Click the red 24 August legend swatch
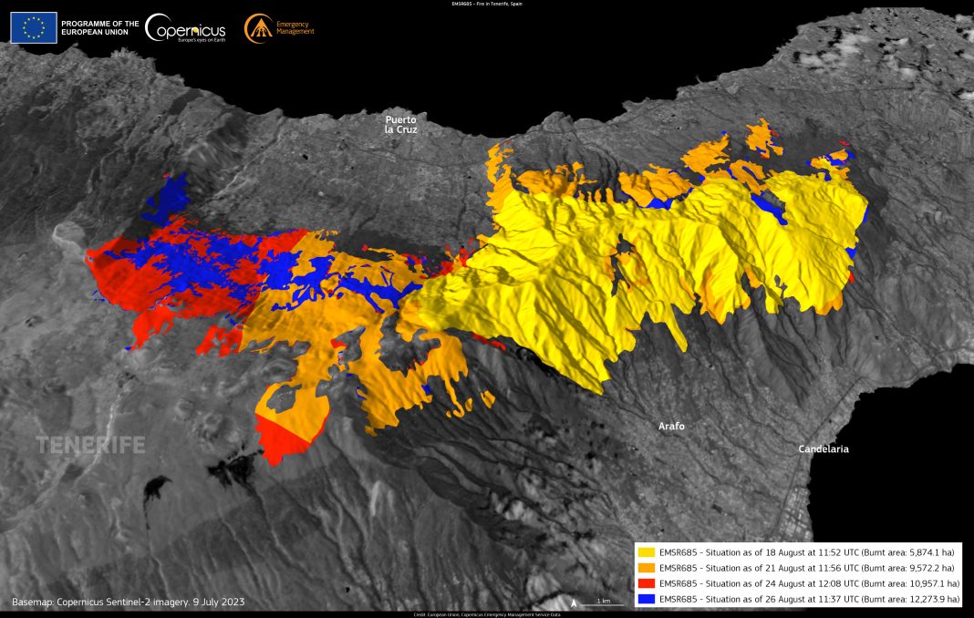This screenshot has width=974, height=618. [646, 583]
